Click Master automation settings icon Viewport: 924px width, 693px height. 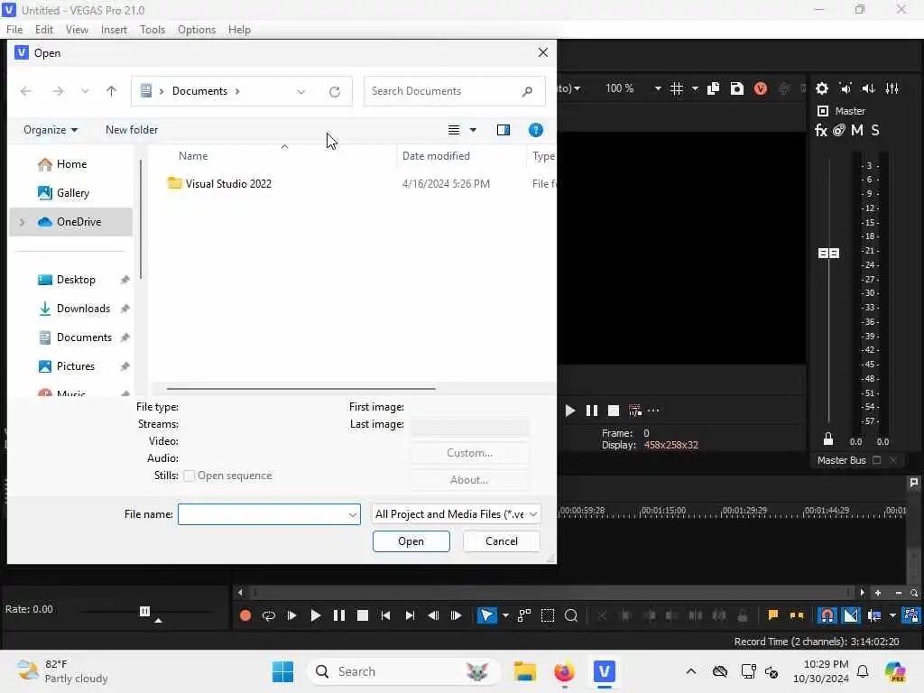839,130
